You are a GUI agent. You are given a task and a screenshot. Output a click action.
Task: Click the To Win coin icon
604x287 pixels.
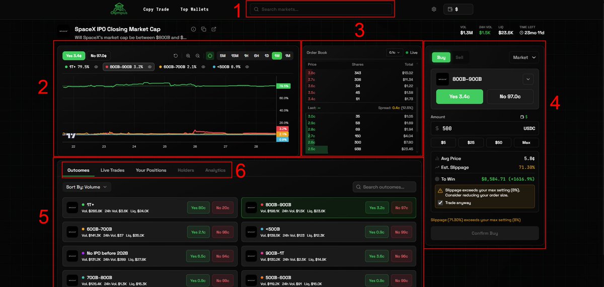[x=436, y=178]
